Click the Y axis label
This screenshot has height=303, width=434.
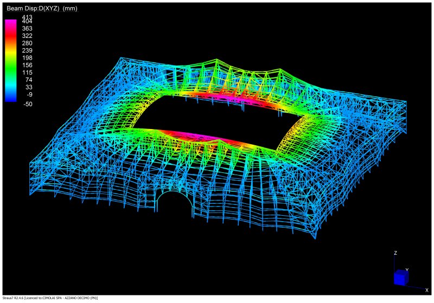click(407, 269)
